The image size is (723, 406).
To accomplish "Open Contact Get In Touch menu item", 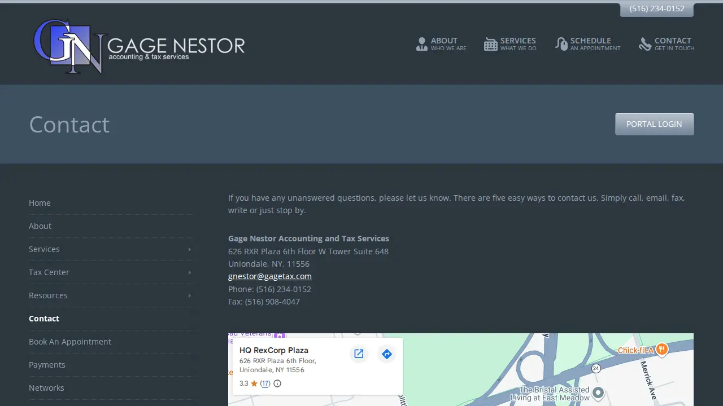I will 667,44.
